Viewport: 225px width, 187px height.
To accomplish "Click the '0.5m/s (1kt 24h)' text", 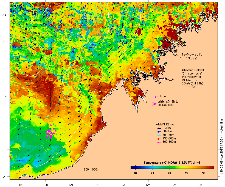I will (x=192, y=83).
